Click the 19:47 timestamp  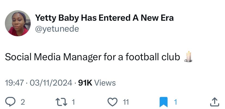(x=14, y=83)
